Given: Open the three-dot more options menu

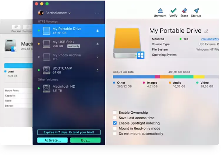Looking at the screenshot, I should click(97, 13).
